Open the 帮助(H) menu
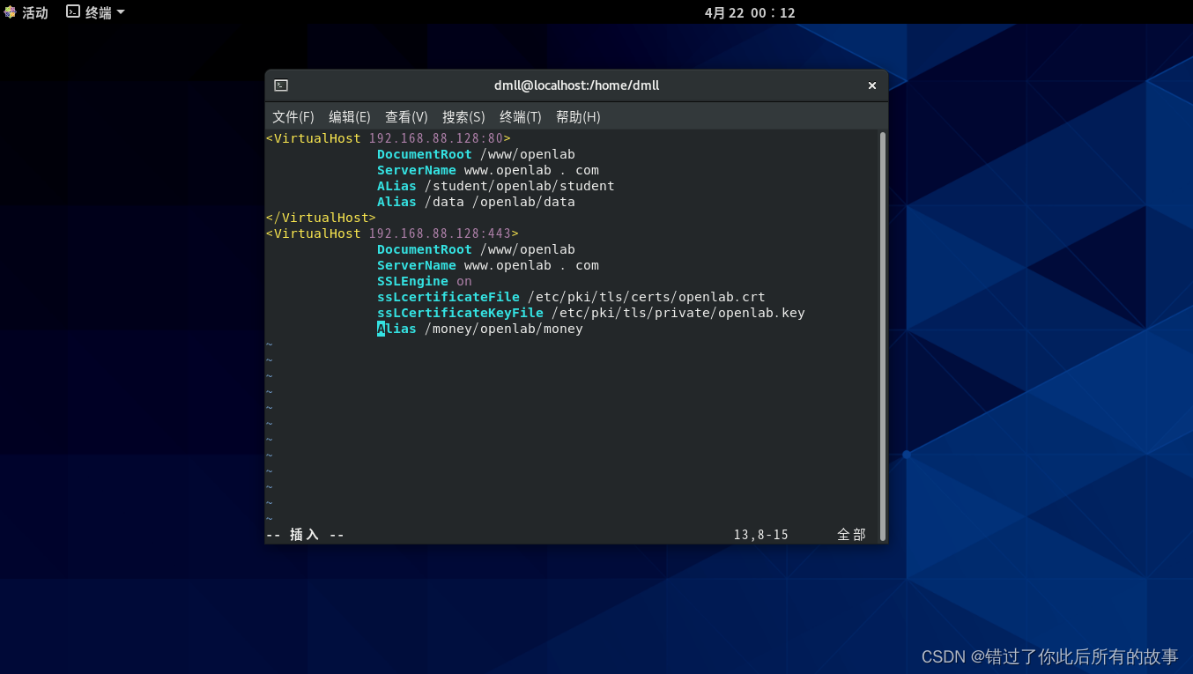Viewport: 1193px width, 674px height. click(578, 116)
